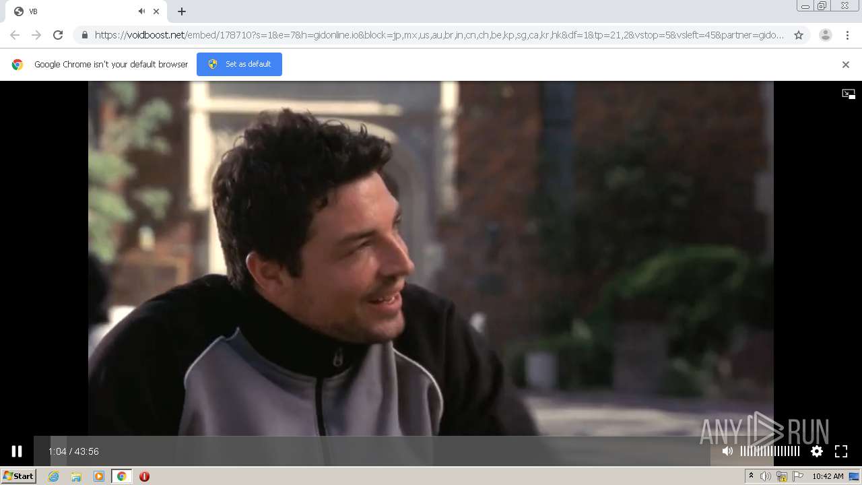Select the VB tab

coord(84,11)
